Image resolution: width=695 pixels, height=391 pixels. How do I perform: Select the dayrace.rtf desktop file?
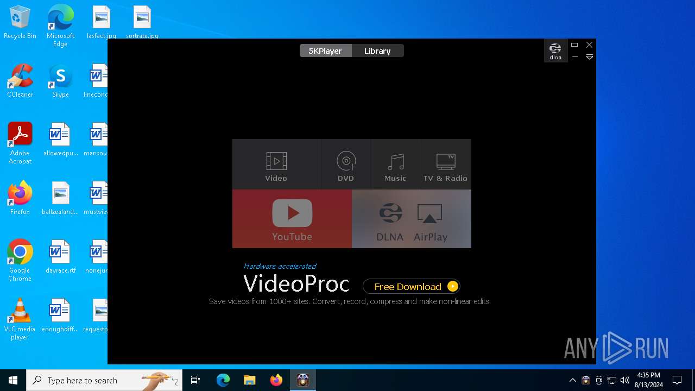tap(60, 257)
